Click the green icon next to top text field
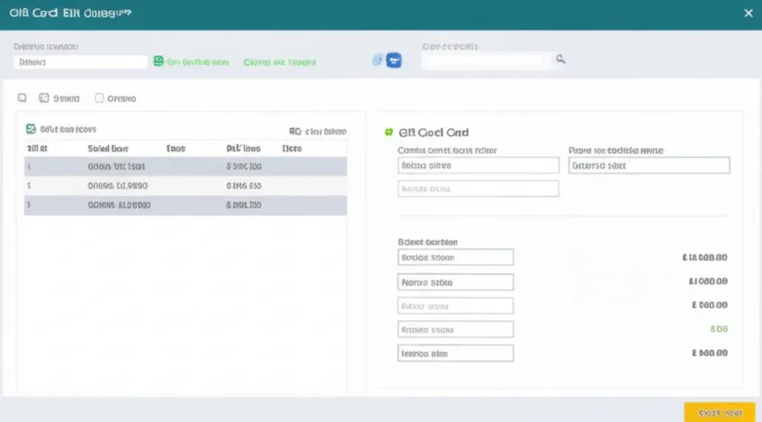The image size is (762, 422). pyautogui.click(x=159, y=61)
